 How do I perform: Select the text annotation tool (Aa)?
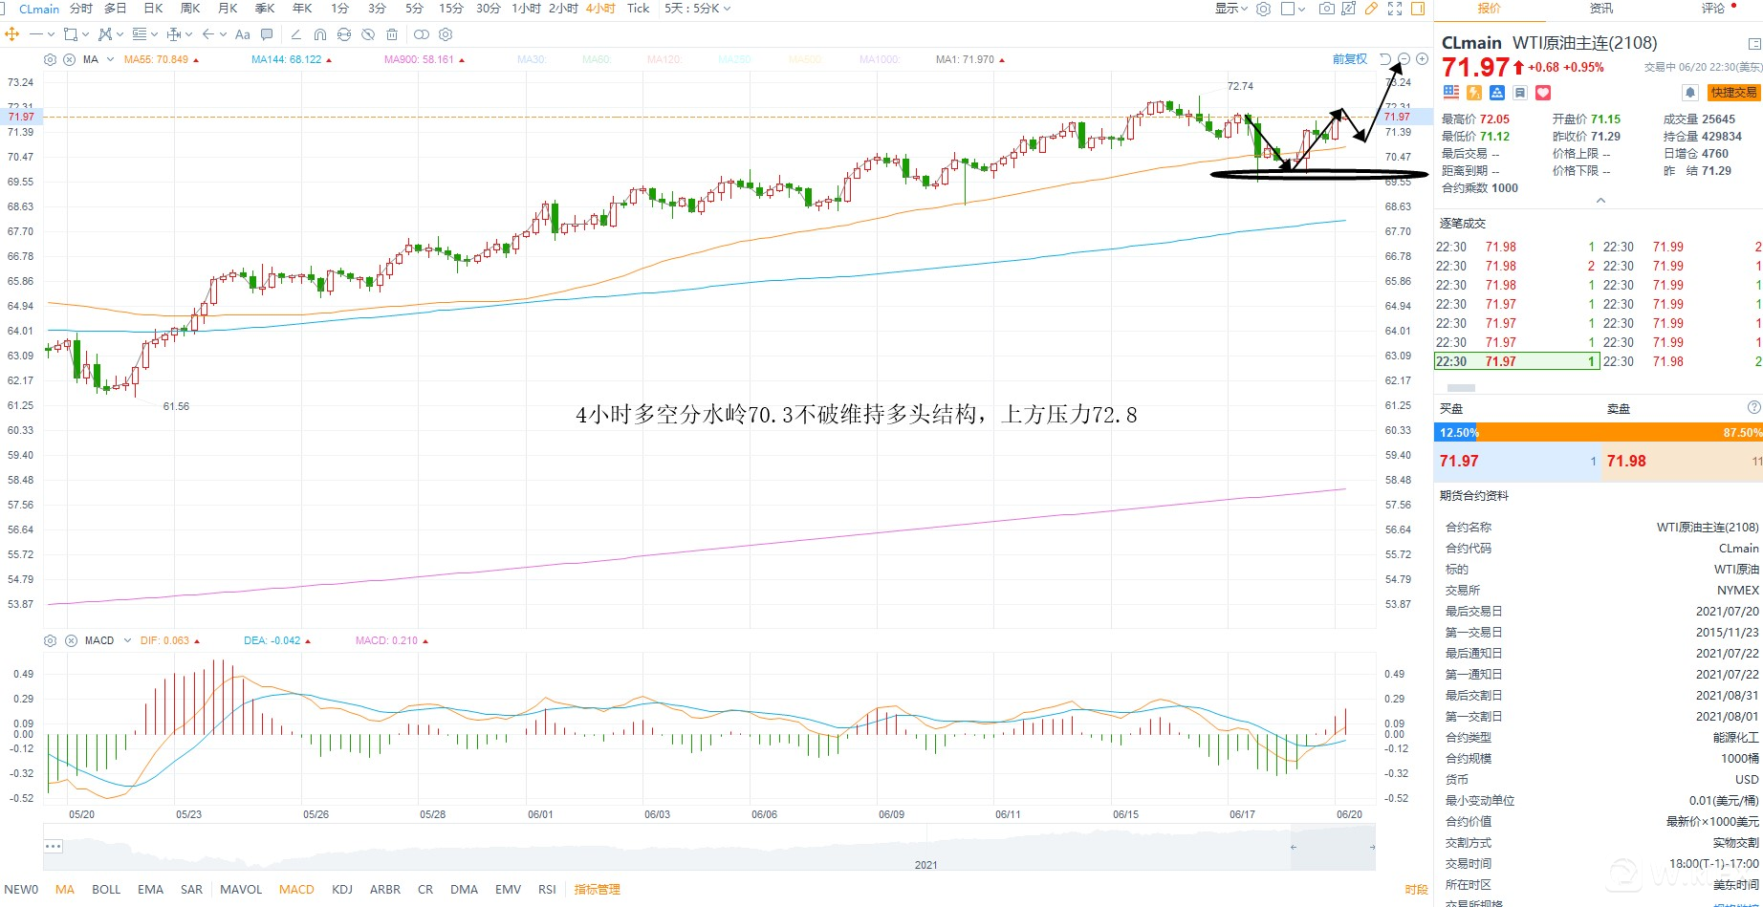(x=243, y=34)
